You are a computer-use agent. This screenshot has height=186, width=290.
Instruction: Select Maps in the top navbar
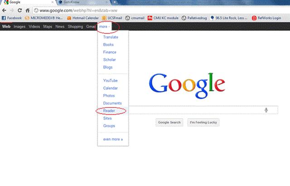pos(48,27)
